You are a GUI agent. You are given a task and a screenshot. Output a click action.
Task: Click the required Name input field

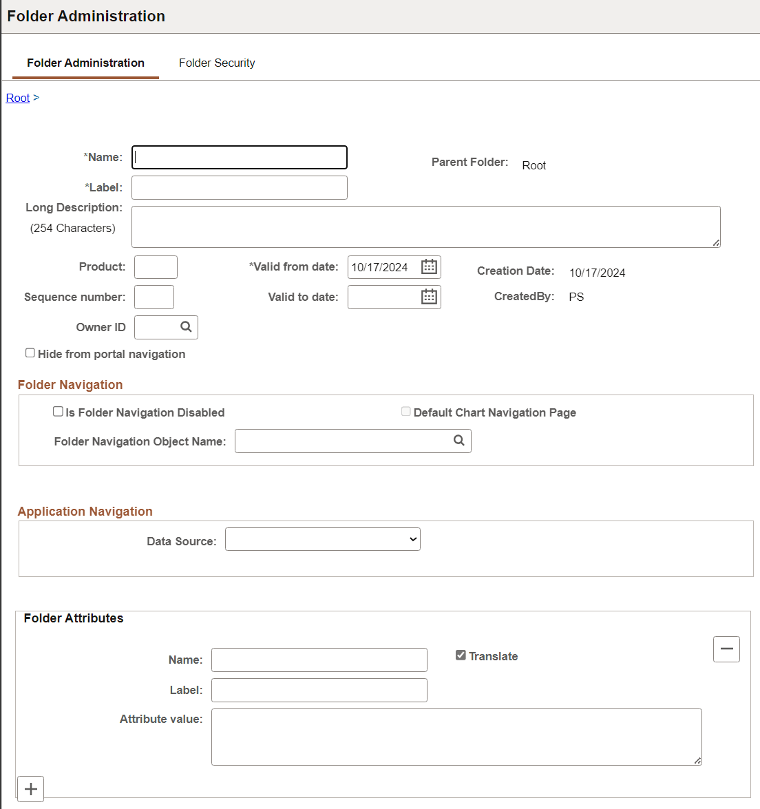pos(239,157)
